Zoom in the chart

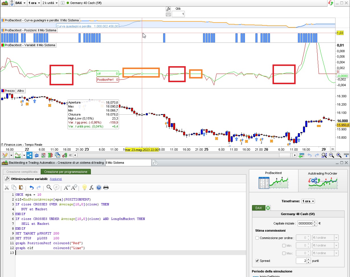(x=339, y=155)
